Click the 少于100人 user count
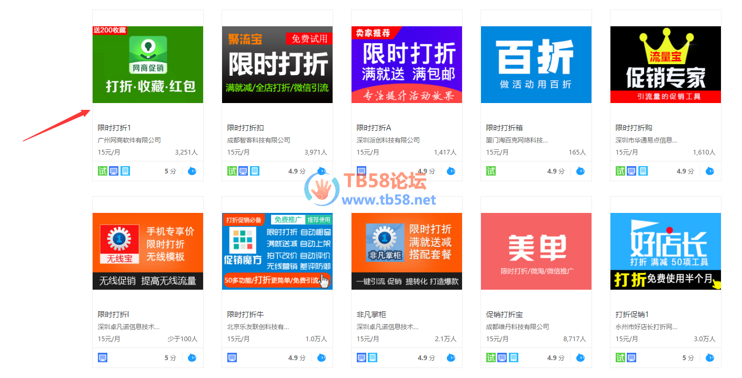 coord(183,339)
